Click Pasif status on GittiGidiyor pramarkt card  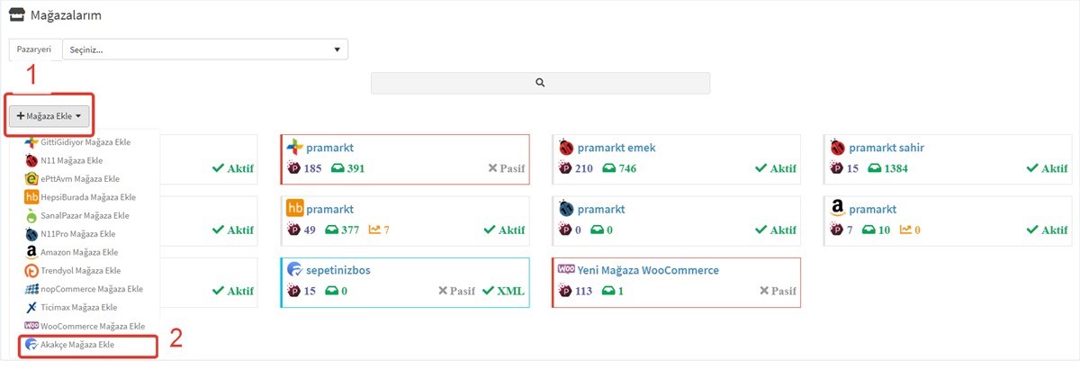[506, 168]
